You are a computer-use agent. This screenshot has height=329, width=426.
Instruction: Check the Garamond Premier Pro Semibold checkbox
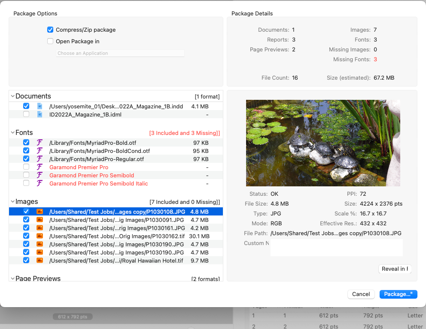(26, 175)
